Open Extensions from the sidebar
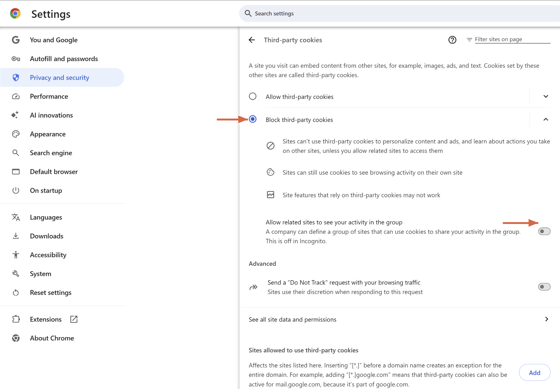Viewport: 560px width, 389px height. [62, 319]
